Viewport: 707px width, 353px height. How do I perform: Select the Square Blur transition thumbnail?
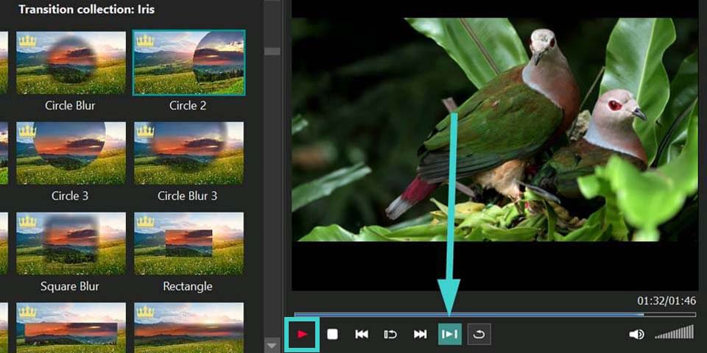71,243
